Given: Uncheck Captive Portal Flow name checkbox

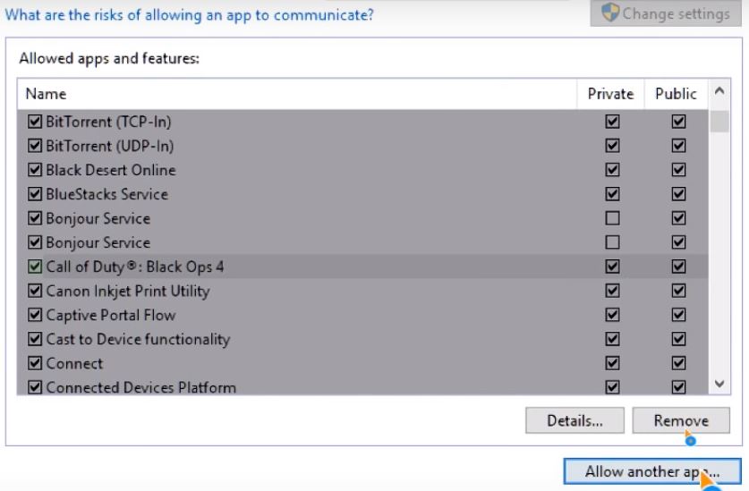Looking at the screenshot, I should pos(34,315).
